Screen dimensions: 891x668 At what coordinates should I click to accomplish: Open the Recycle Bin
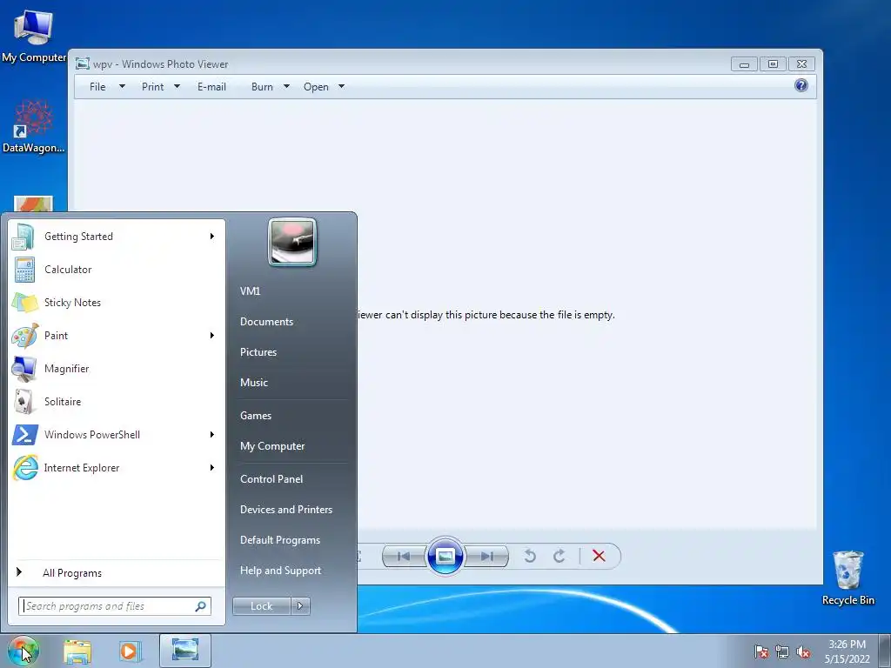pos(847,578)
